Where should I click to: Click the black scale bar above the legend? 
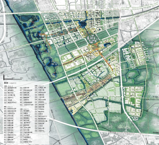tap(12, 79)
